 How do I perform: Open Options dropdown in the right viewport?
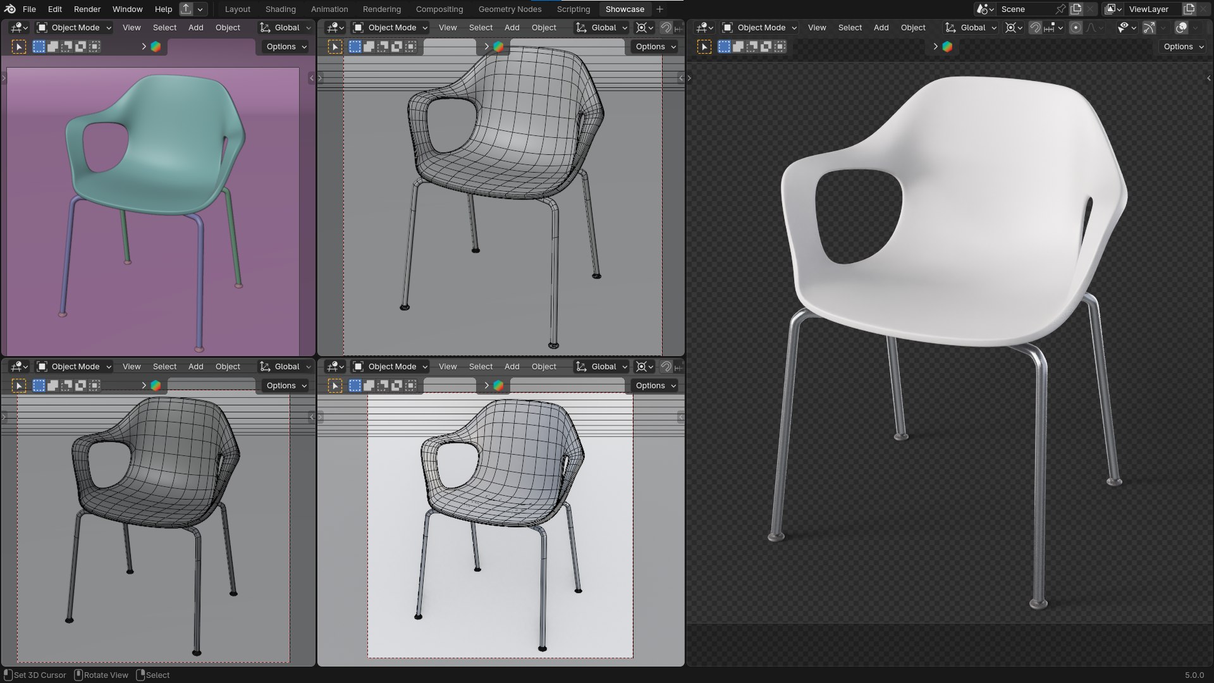(x=1182, y=46)
